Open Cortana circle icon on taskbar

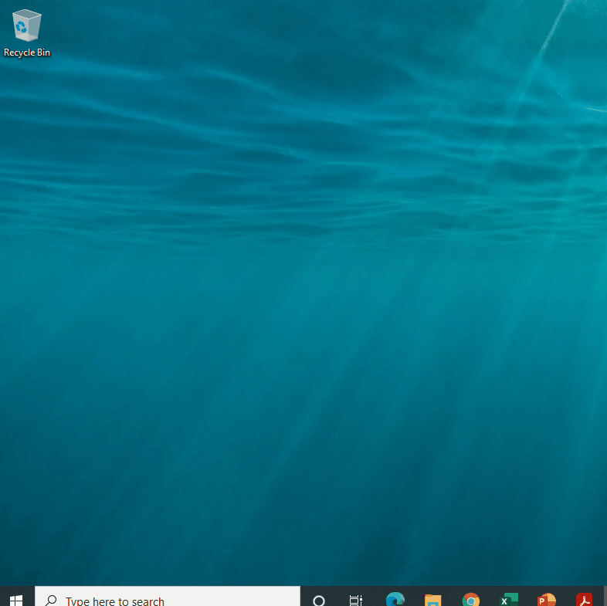319,599
